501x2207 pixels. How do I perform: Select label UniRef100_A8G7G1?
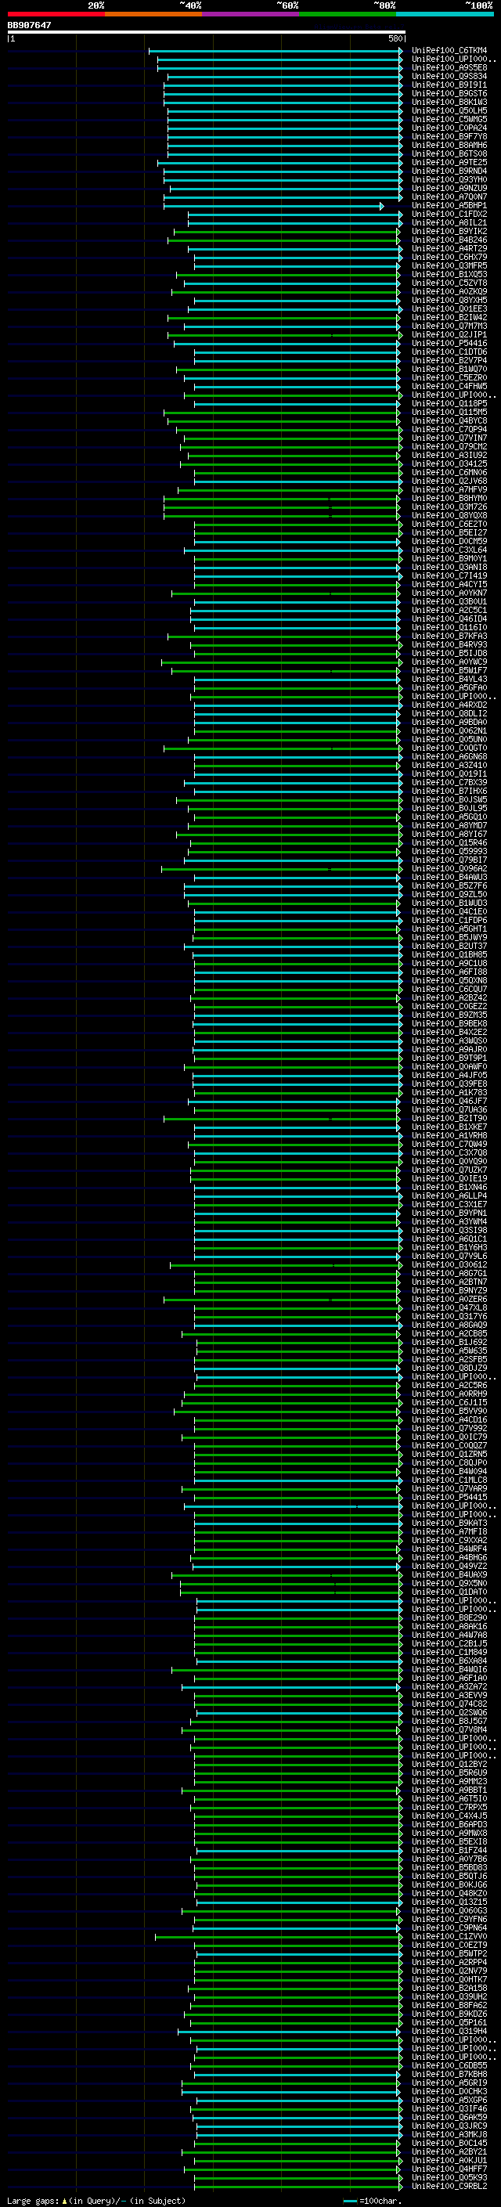(449, 1274)
